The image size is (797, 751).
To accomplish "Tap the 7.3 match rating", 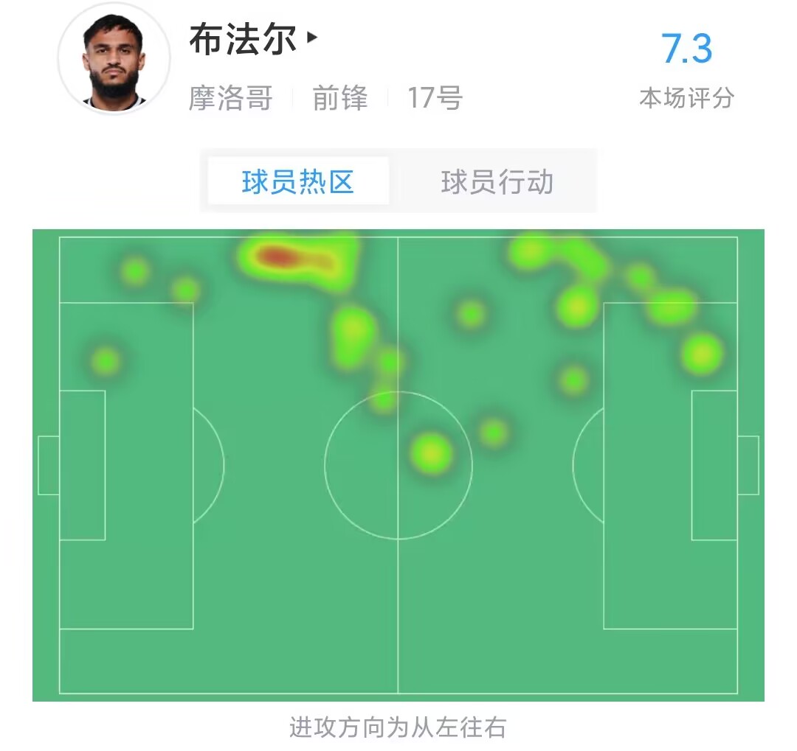I will 686,49.
